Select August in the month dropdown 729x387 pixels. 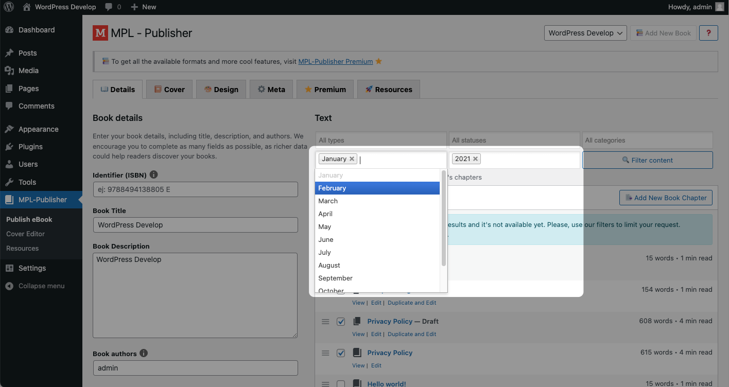tap(377, 266)
